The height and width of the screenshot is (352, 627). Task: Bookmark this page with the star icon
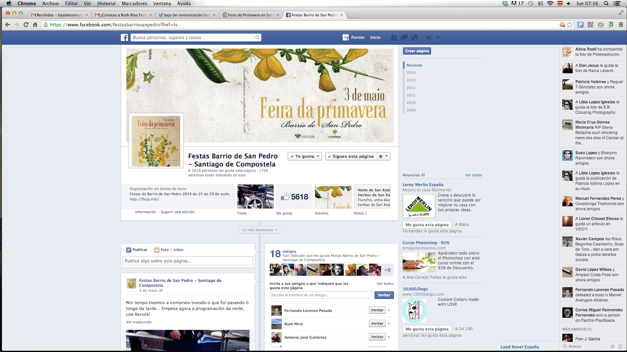click(570, 25)
